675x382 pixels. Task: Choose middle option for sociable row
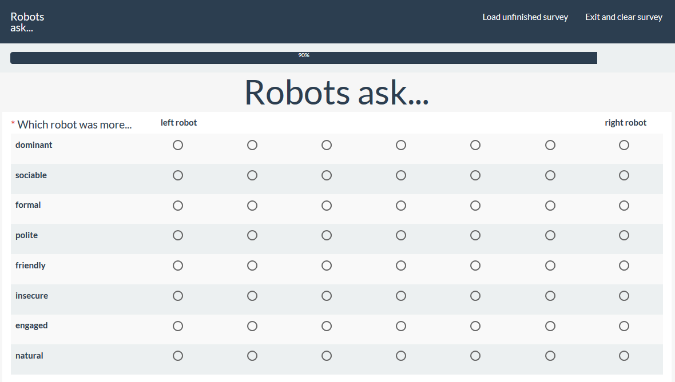(401, 175)
